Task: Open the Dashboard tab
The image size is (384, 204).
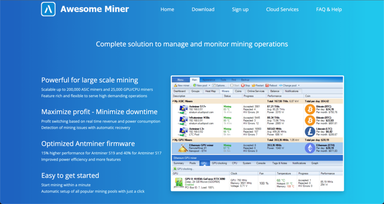Action: coord(180,91)
